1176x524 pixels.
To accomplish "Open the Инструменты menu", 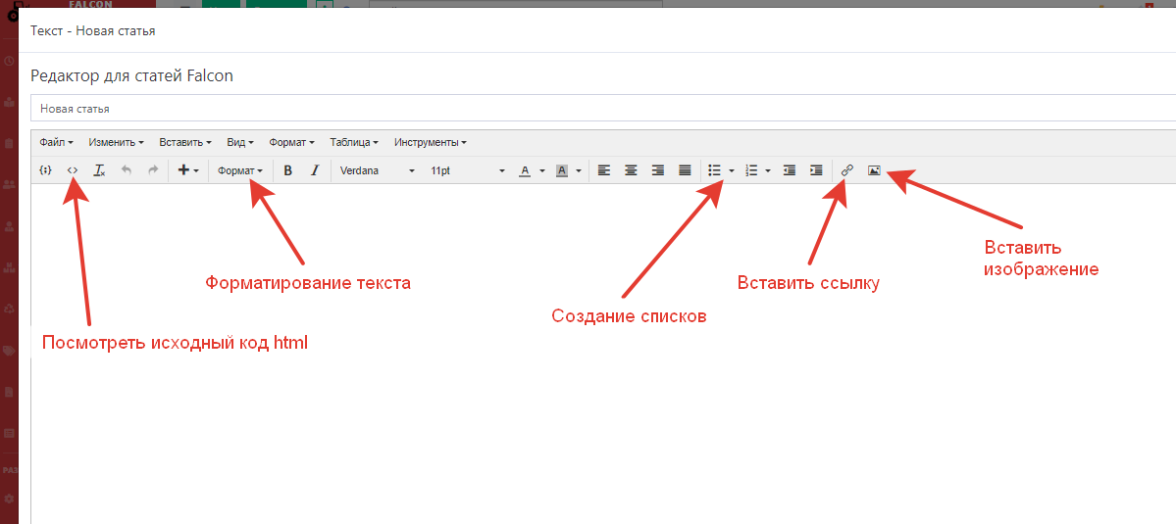I will click(430, 142).
